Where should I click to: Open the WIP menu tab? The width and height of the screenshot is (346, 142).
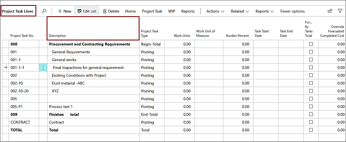(x=172, y=11)
